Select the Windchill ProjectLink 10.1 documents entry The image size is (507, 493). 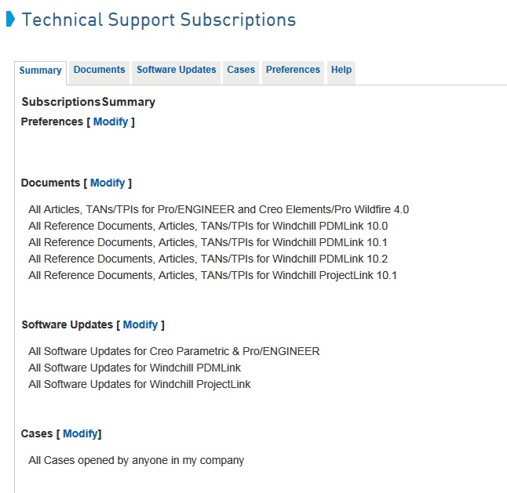pos(213,275)
